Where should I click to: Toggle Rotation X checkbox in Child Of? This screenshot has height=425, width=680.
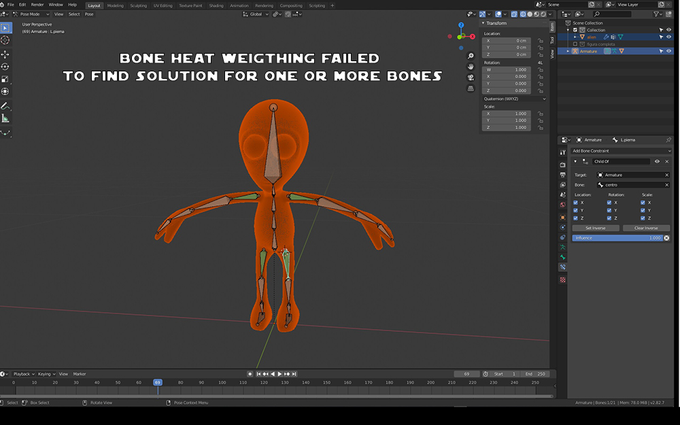609,203
